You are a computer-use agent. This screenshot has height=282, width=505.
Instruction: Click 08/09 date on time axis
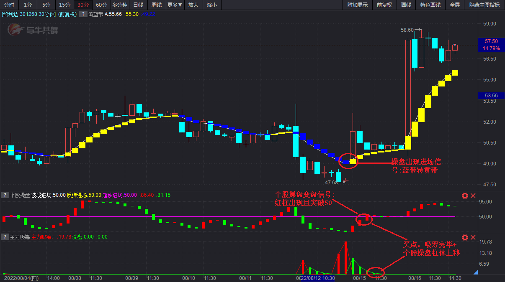click(131, 278)
